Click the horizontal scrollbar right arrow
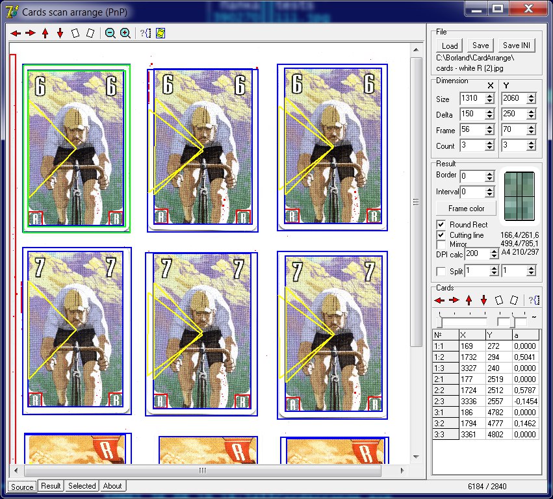The image size is (553, 499). pyautogui.click(x=402, y=470)
